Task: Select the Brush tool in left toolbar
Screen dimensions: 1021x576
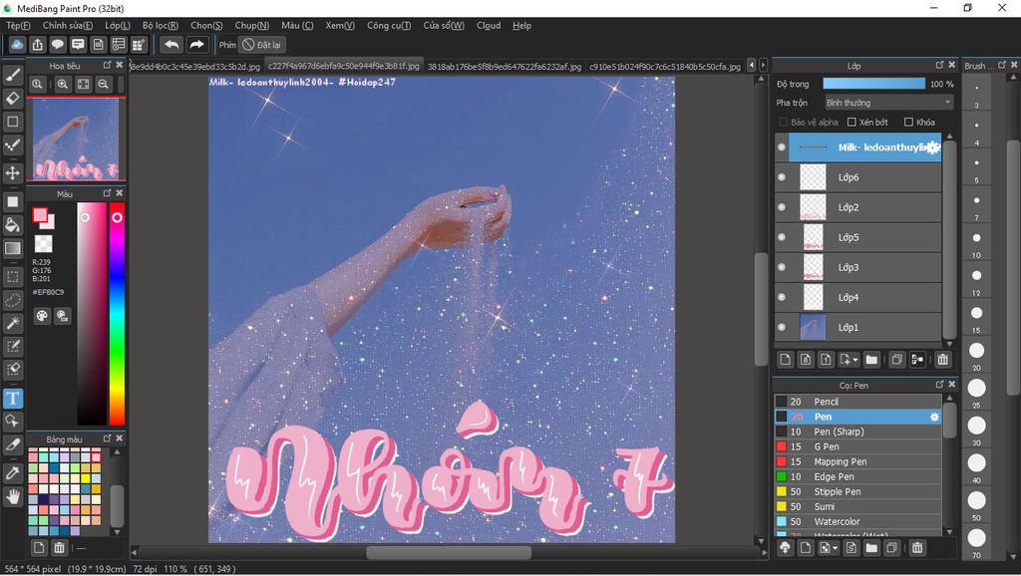Action: click(12, 76)
